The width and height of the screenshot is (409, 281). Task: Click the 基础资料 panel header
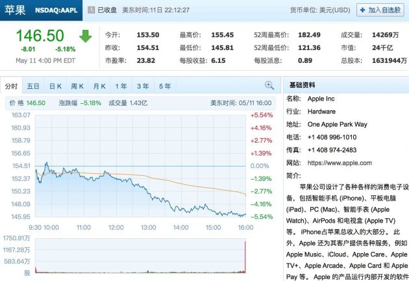pos(303,86)
